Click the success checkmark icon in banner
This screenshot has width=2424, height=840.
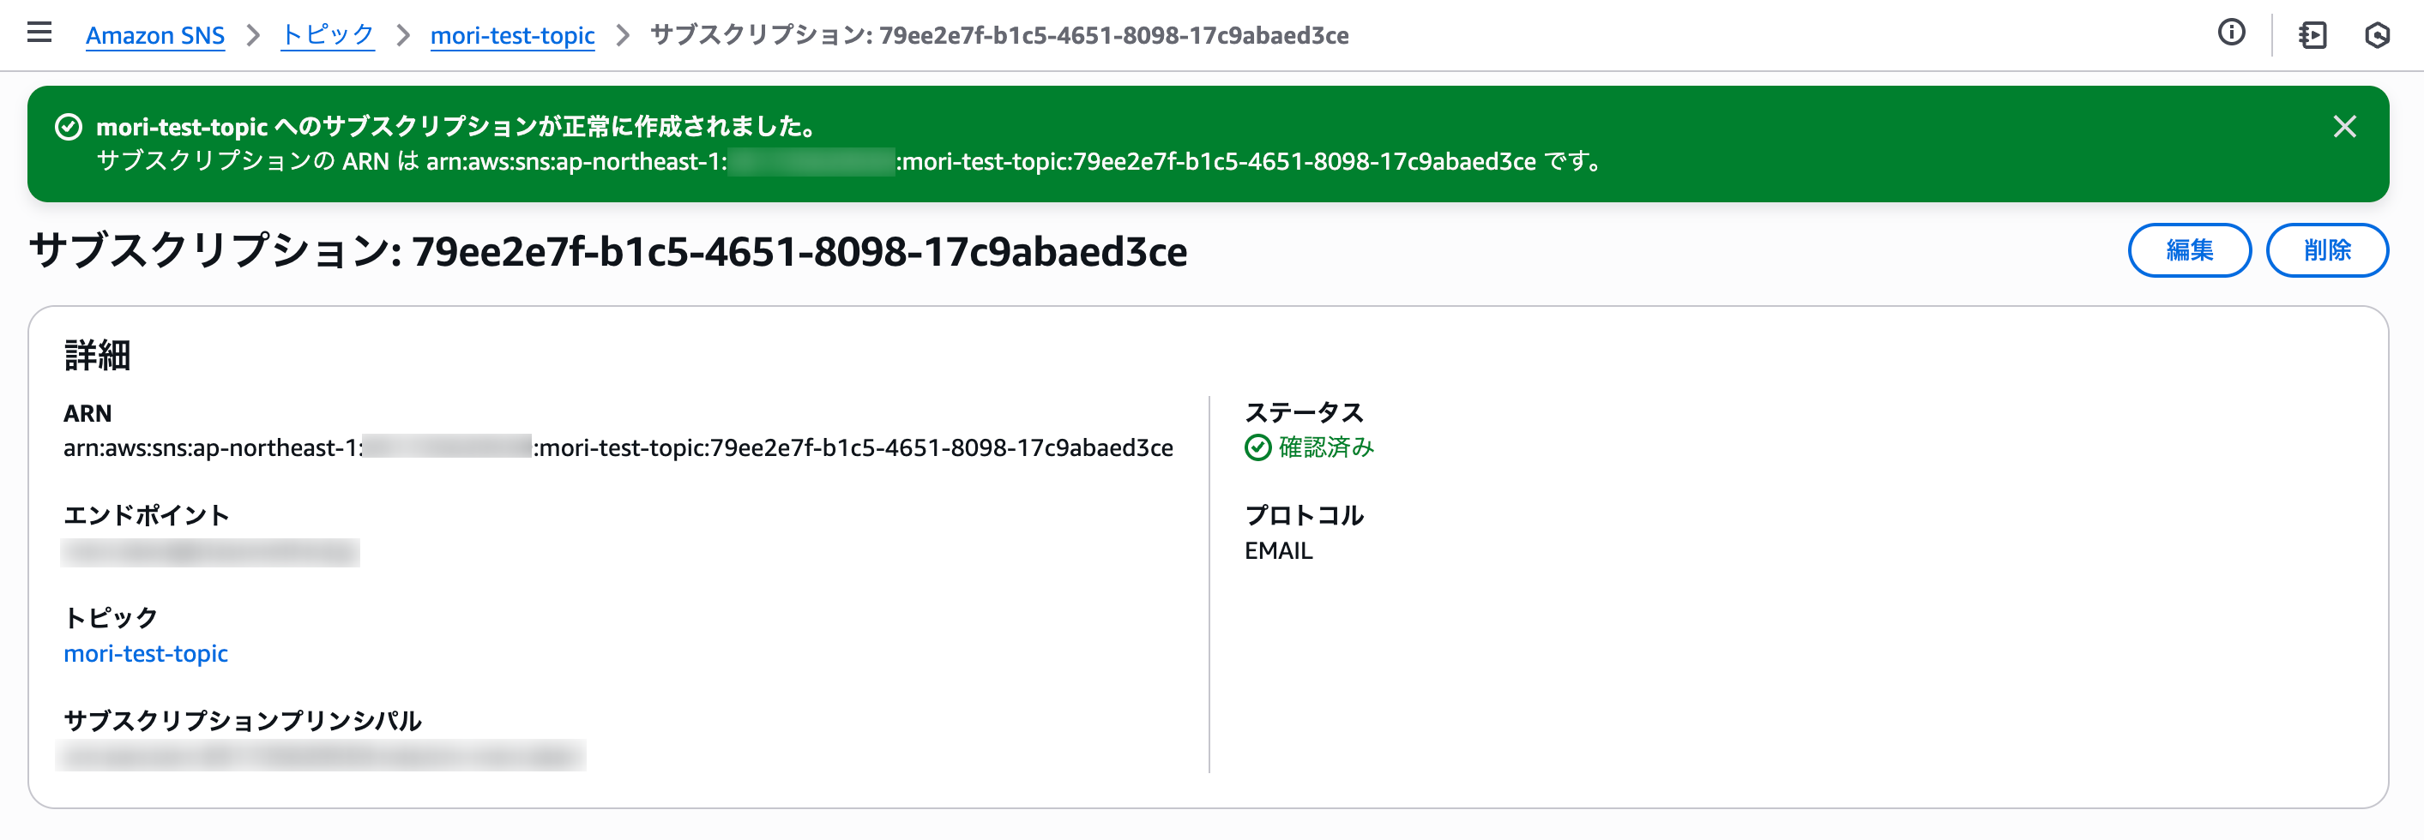point(69,126)
